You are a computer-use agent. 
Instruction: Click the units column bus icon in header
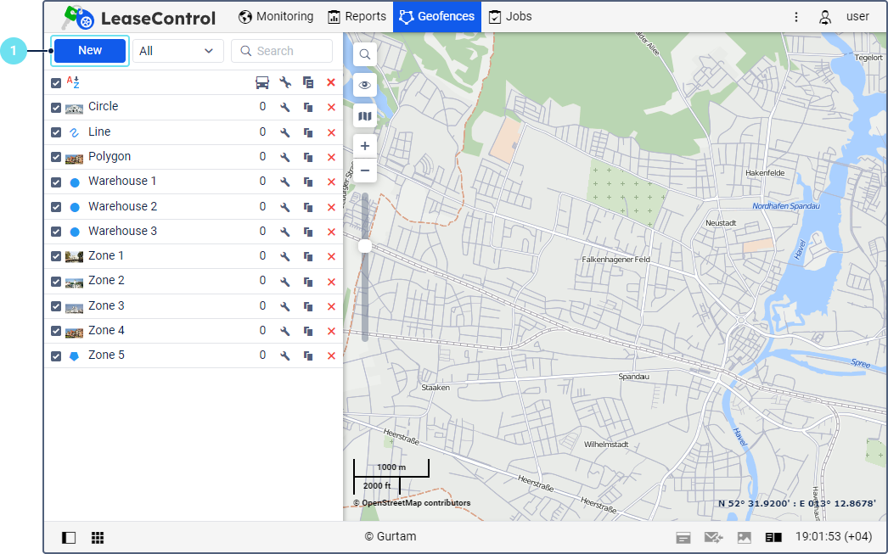coord(262,82)
